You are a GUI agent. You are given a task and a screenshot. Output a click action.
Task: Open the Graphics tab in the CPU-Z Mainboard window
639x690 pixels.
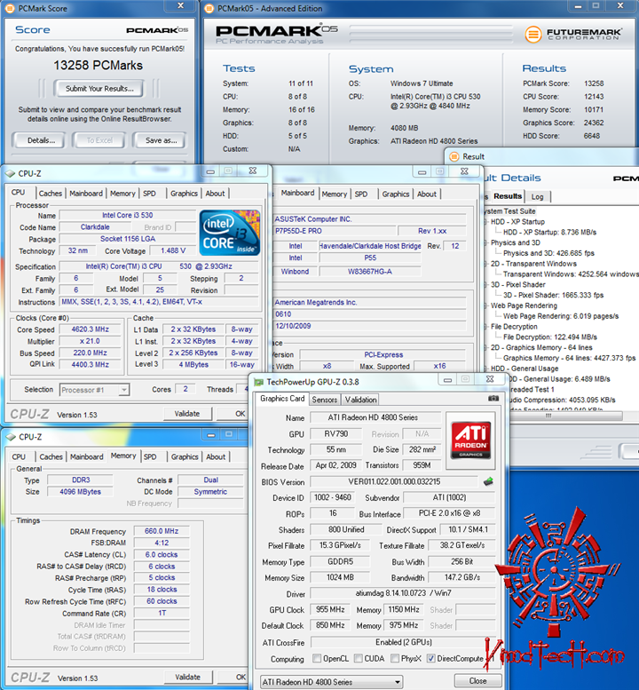click(395, 194)
